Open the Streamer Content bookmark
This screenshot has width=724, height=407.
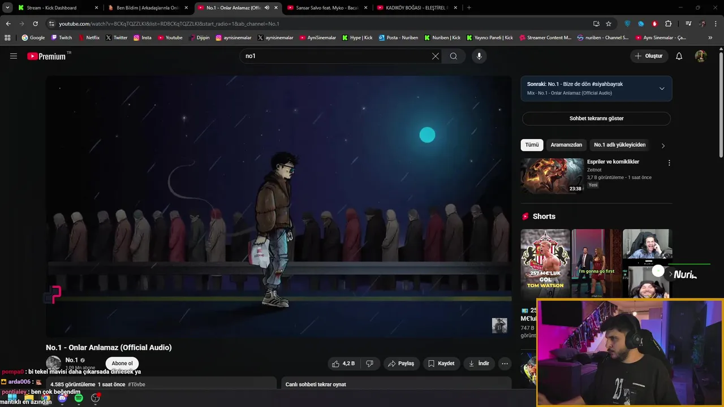(545, 38)
